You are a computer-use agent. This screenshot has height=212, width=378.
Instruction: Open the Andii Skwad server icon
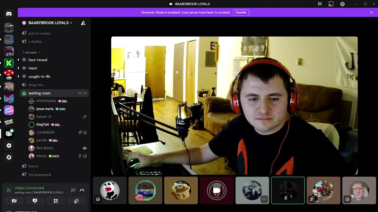tap(9, 110)
